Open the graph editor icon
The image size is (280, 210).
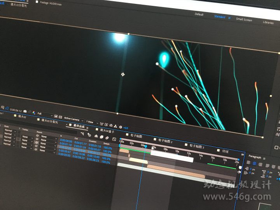coord(114,139)
